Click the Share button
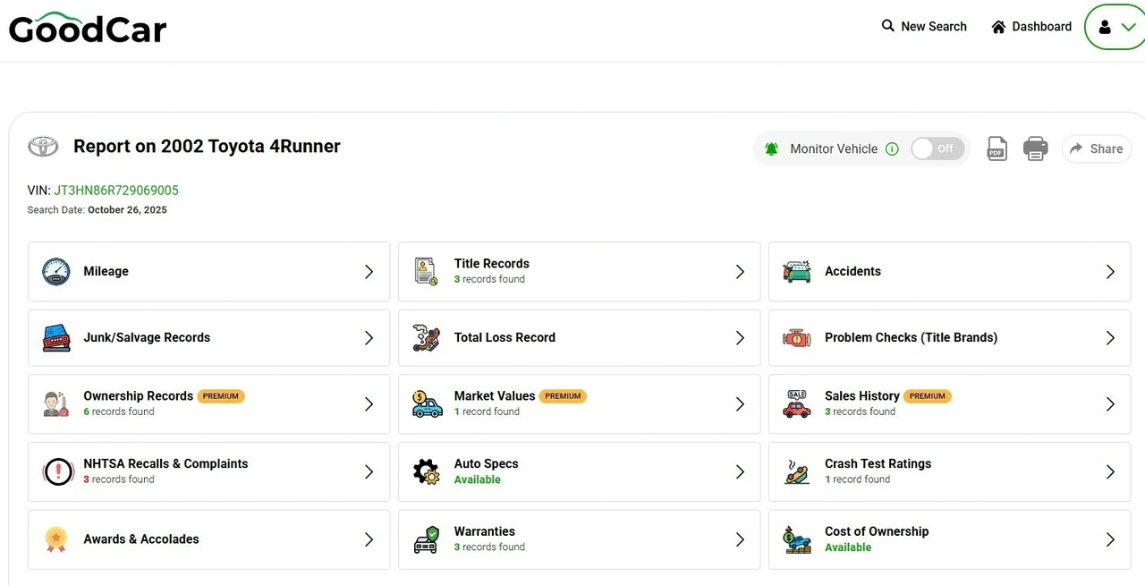The height and width of the screenshot is (585, 1145). click(1097, 148)
